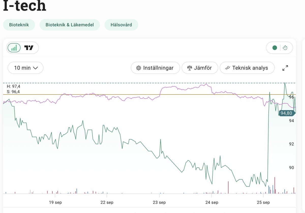Open the Bioteknik & Läkemedel tag
This screenshot has height=213, width=305.
coord(70,25)
